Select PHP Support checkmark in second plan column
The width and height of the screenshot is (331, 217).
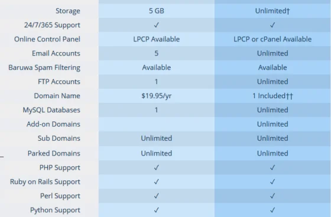pyautogui.click(x=272, y=167)
